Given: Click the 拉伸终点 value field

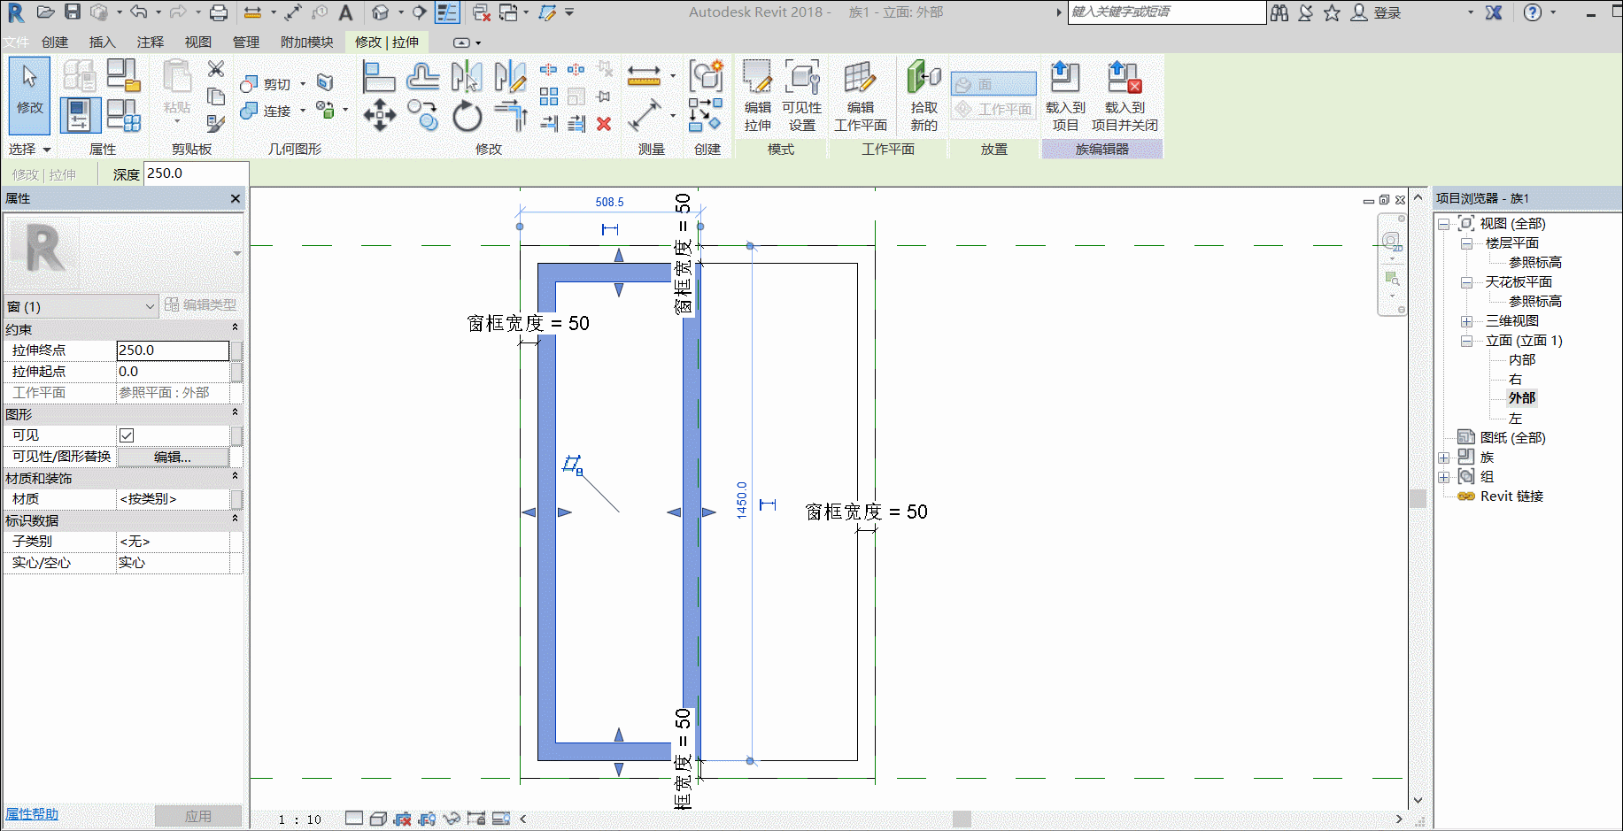Looking at the screenshot, I should pyautogui.click(x=173, y=350).
